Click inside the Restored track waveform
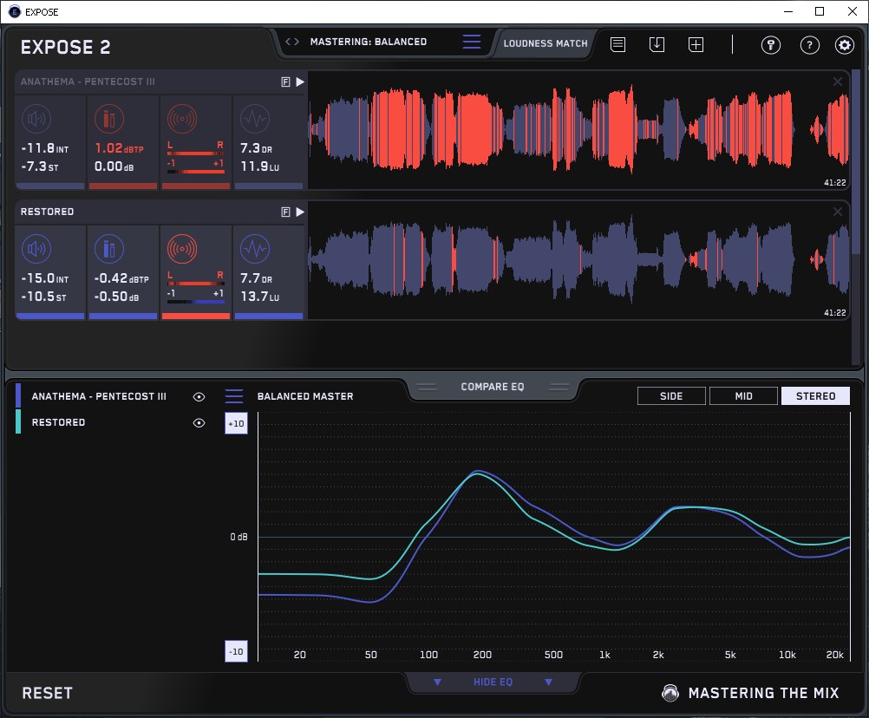The width and height of the screenshot is (869, 718). tap(577, 260)
